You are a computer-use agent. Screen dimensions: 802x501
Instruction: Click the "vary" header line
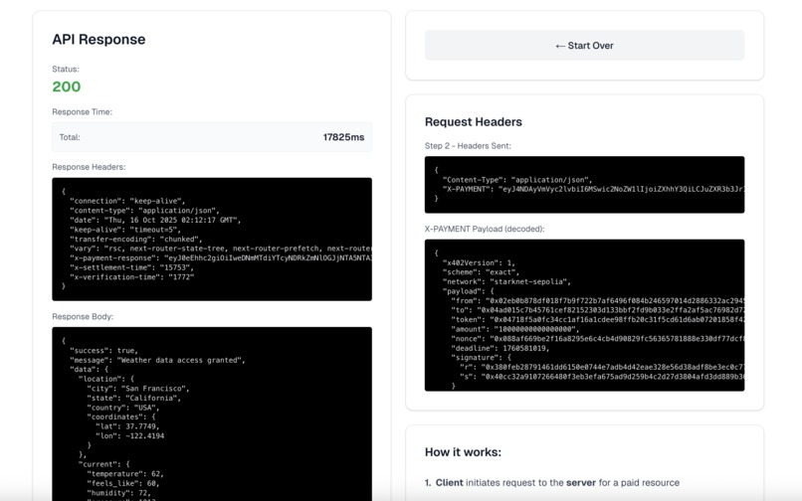221,249
